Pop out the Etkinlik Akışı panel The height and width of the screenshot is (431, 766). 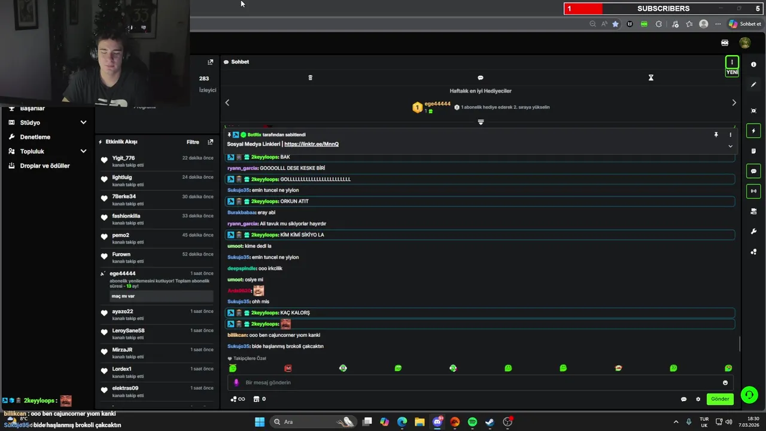(210, 142)
